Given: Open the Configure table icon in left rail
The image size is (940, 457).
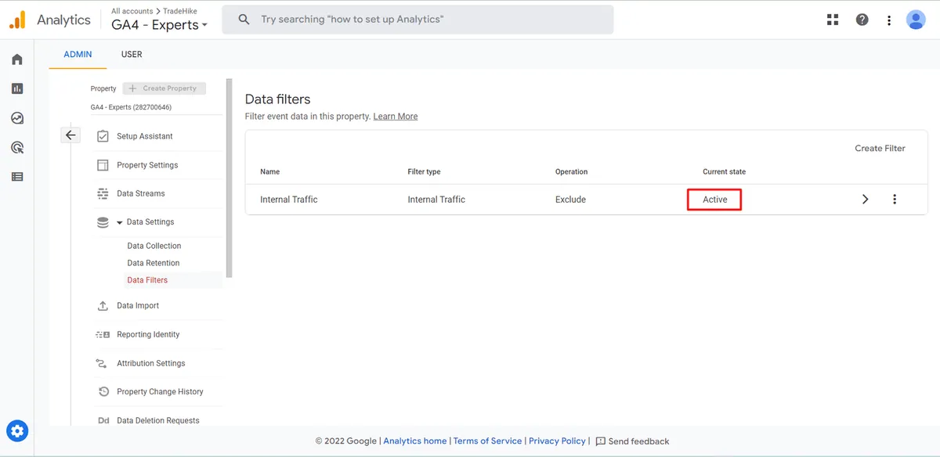Looking at the screenshot, I should coord(17,177).
